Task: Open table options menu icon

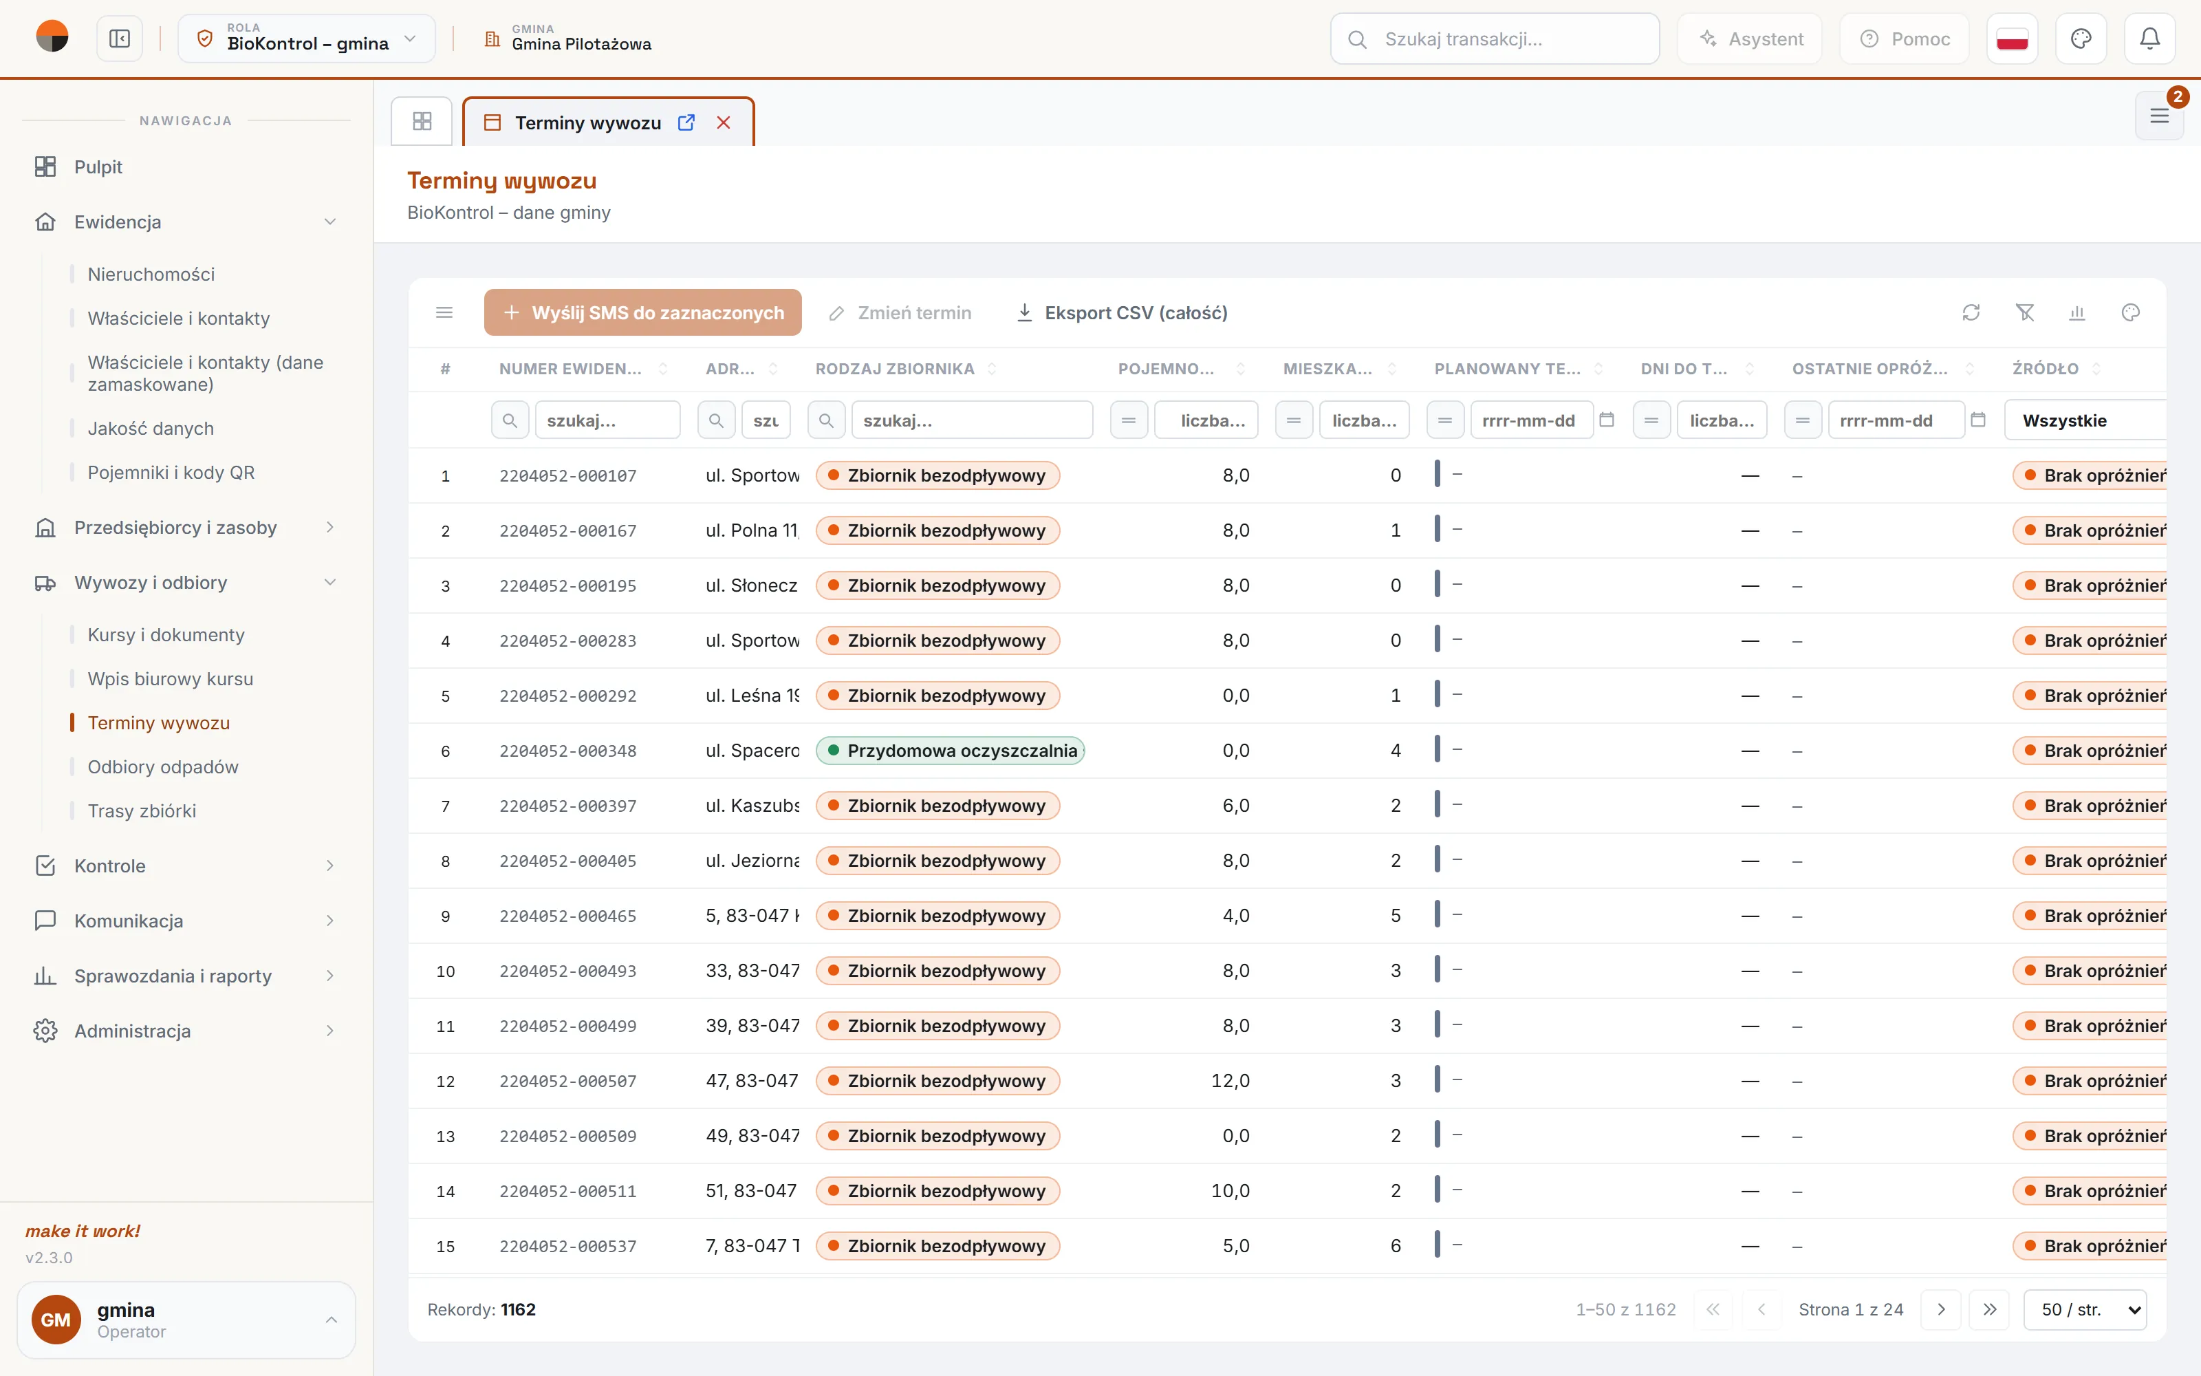Action: 445,313
